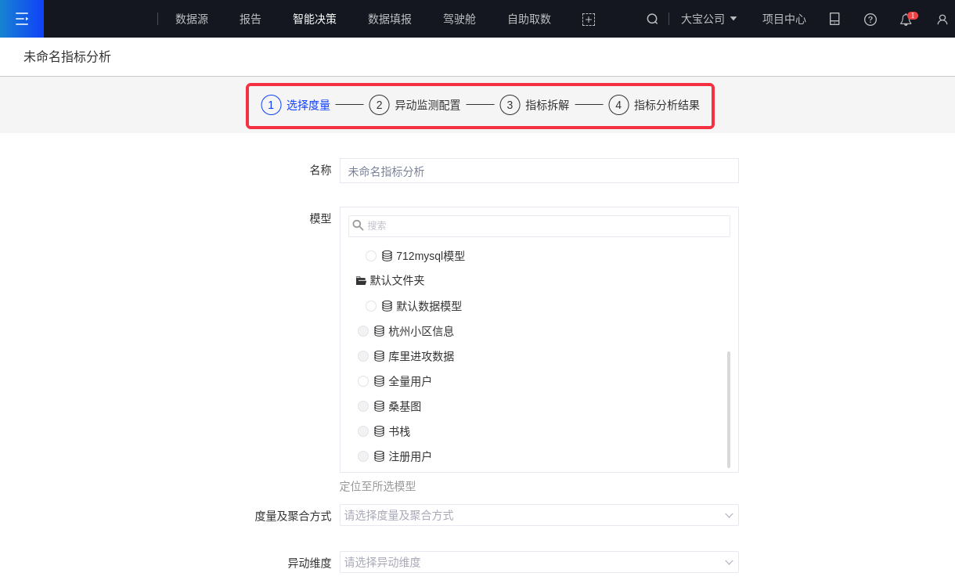This screenshot has width=955, height=580.
Task: Expand the 度量及聚合方式 dropdown
Action: point(539,515)
